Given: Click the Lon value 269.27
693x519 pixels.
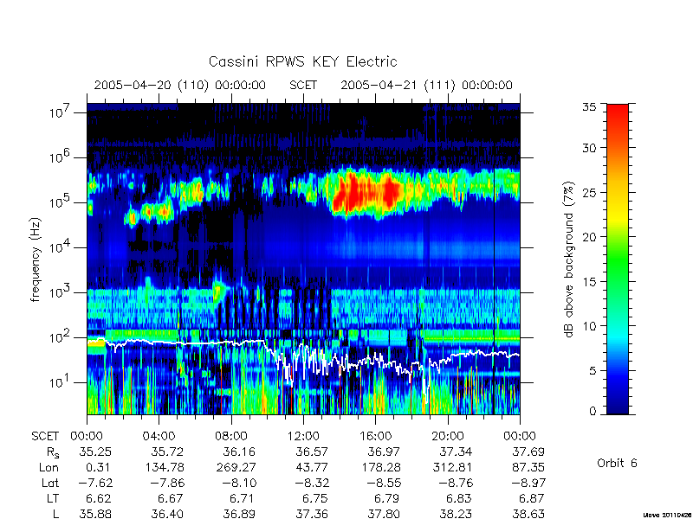Looking at the screenshot, I should (236, 467).
